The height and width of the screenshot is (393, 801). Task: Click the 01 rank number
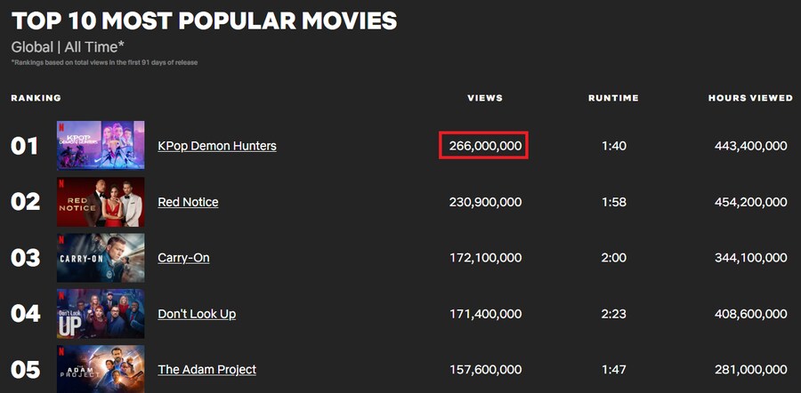coord(25,146)
